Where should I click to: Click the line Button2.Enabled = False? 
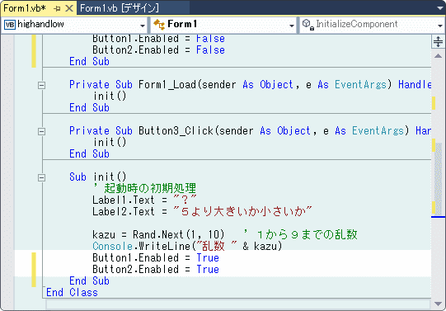click(x=159, y=50)
